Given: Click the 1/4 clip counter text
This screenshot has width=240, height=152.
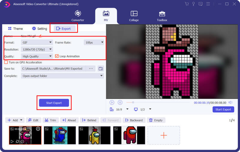Looking at the screenshot, I should pos(232,120).
